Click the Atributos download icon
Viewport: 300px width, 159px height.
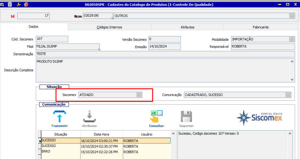pyautogui.click(x=89, y=117)
